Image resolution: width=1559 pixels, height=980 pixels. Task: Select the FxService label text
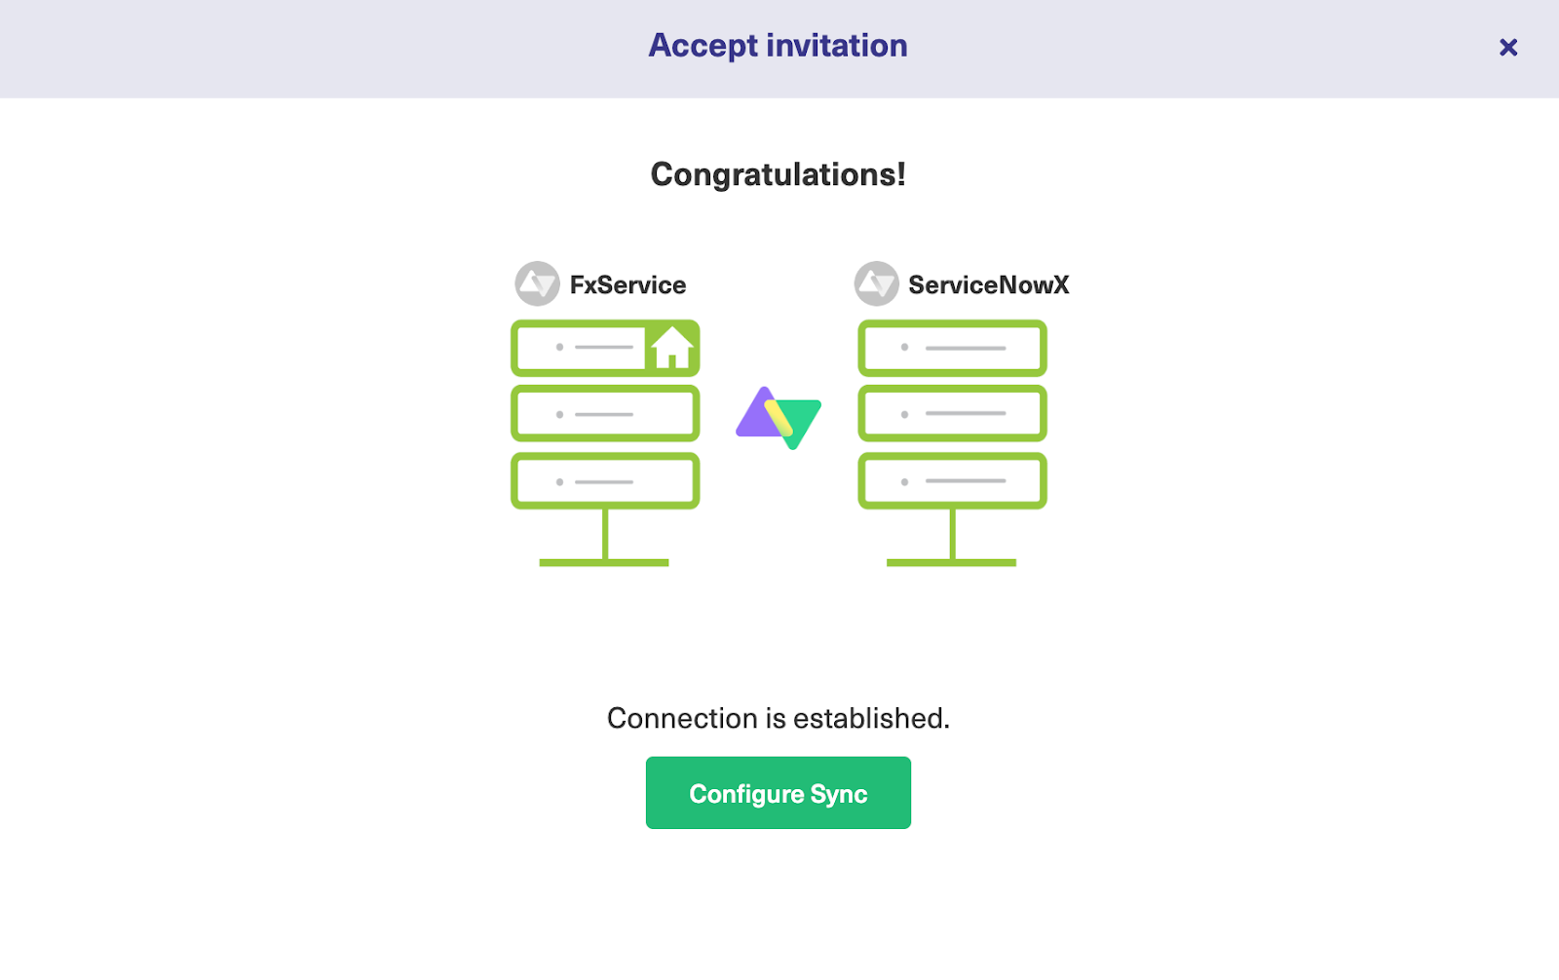coord(627,284)
